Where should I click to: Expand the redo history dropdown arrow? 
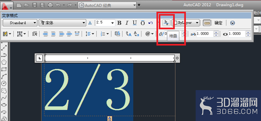(x=75, y=5)
